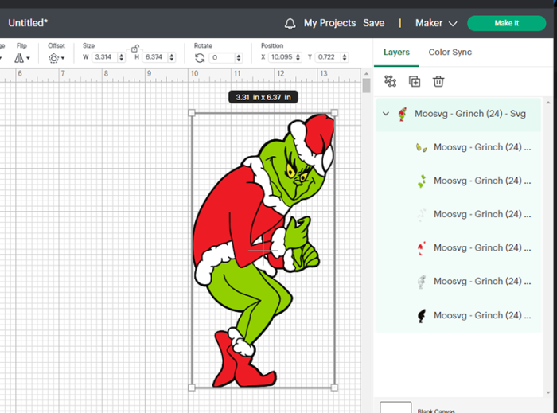Viewport: 557px width, 413px height.
Task: Click the top-left selection handle
Action: [192, 113]
